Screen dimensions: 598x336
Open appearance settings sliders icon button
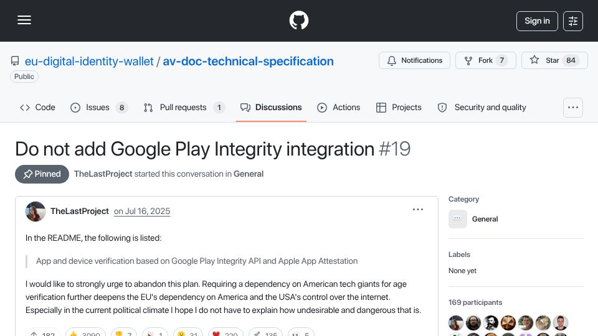point(573,21)
